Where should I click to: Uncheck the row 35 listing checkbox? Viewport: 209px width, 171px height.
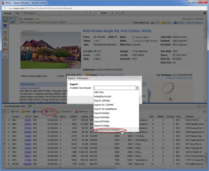coord(4,144)
